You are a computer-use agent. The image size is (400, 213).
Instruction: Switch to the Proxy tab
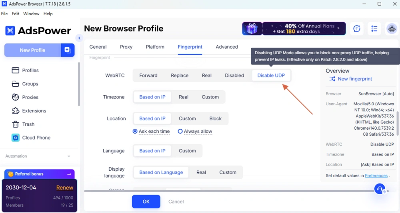pyautogui.click(x=126, y=47)
